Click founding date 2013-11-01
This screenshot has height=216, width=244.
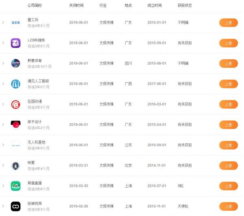[157, 206]
